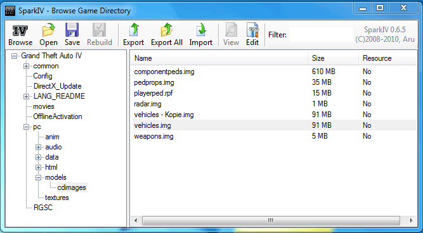The height and width of the screenshot is (233, 423).
Task: Click the Export toolbar icon
Action: click(134, 30)
